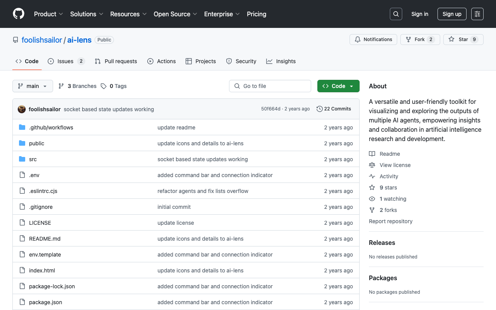The width and height of the screenshot is (496, 310).
Task: Click the book icon next to Readme
Action: [372, 154]
